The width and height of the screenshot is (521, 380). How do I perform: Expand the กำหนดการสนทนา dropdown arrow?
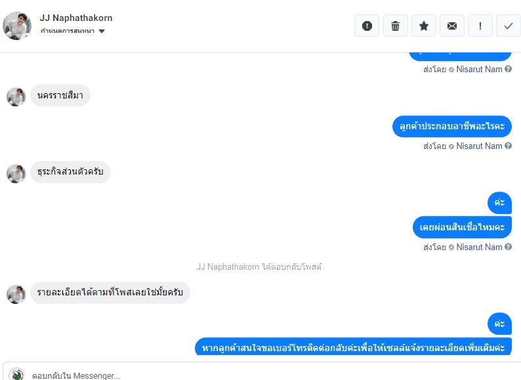[102, 32]
